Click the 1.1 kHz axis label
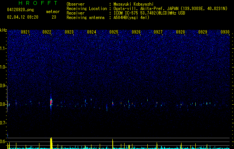 3,48
